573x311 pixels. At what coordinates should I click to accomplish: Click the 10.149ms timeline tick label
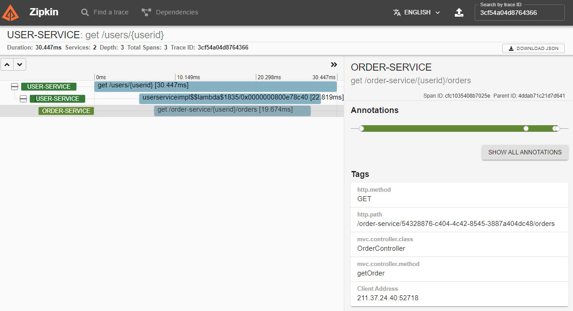[x=189, y=77]
